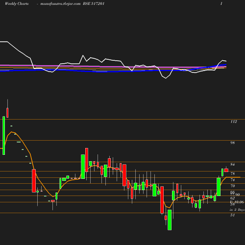The image size is (245, 245).
Task: Click the 98 price level label
Action: [232, 143]
